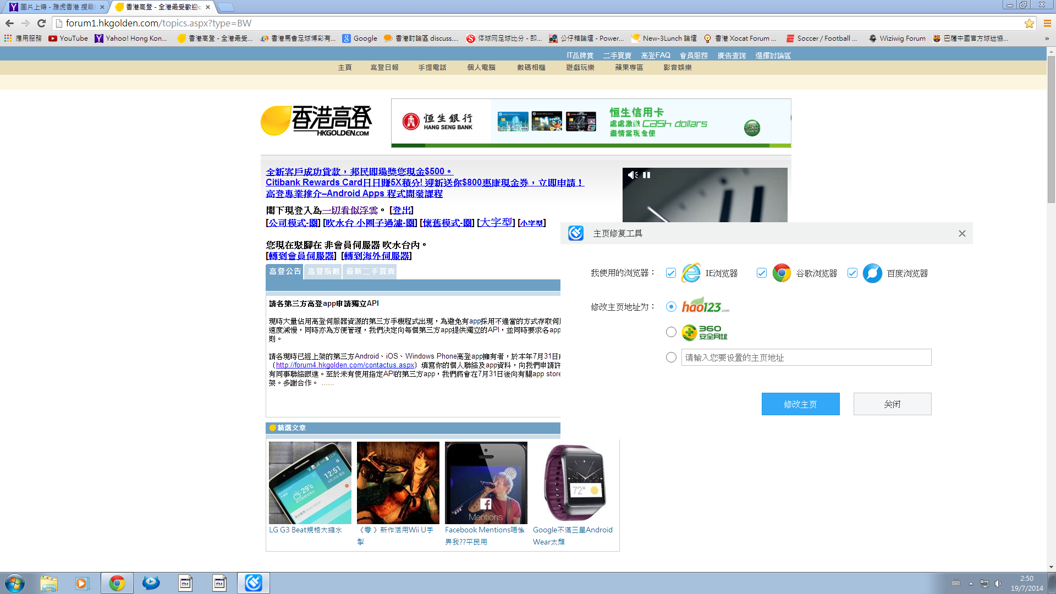Open the 最新二手買賣 tab
Image resolution: width=1056 pixels, height=594 pixels.
click(370, 271)
